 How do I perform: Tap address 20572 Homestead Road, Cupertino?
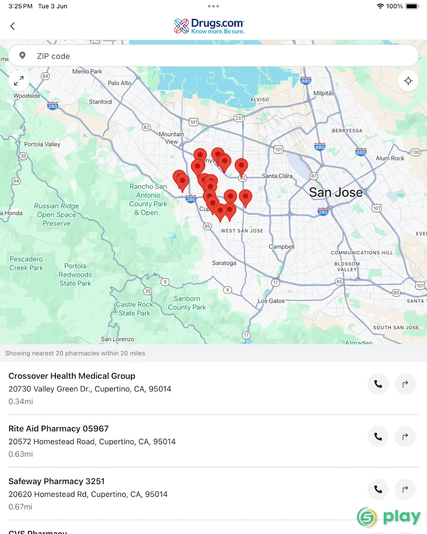[x=92, y=442]
